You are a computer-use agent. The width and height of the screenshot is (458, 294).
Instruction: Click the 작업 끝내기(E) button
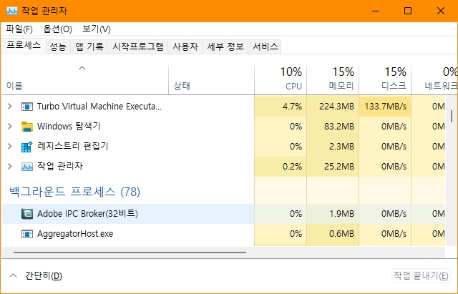[x=421, y=275]
